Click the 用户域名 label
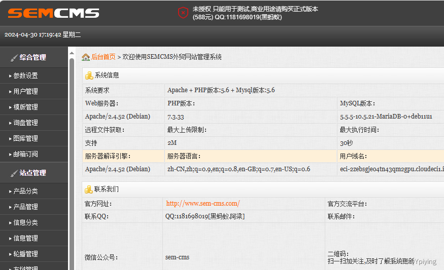Image resolution: width=444 pixels, height=270 pixels. point(353,156)
